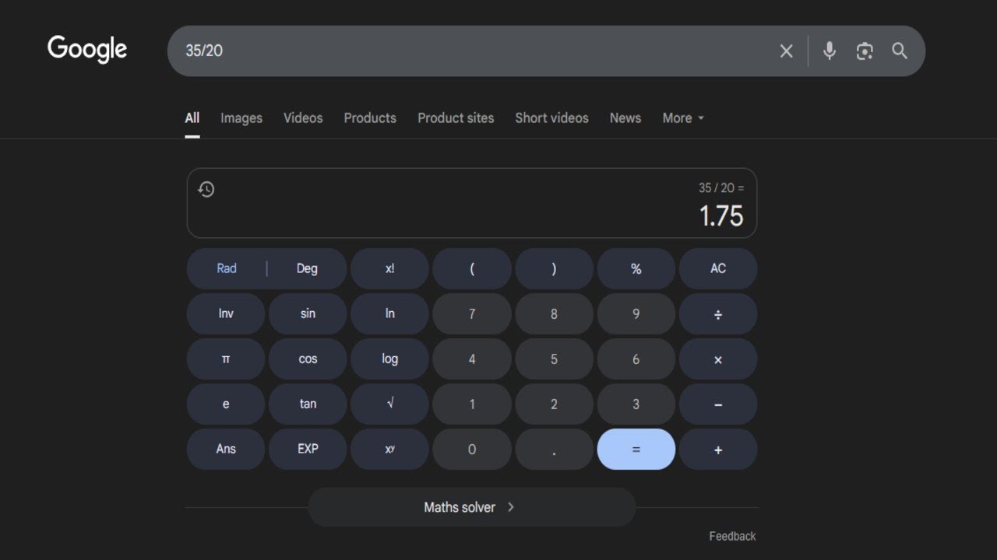Clear the search box with the X icon
997x560 pixels.
click(787, 51)
